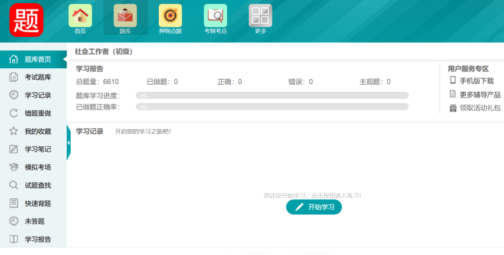
Task: Click the red 题 app logo
Action: pos(26,20)
